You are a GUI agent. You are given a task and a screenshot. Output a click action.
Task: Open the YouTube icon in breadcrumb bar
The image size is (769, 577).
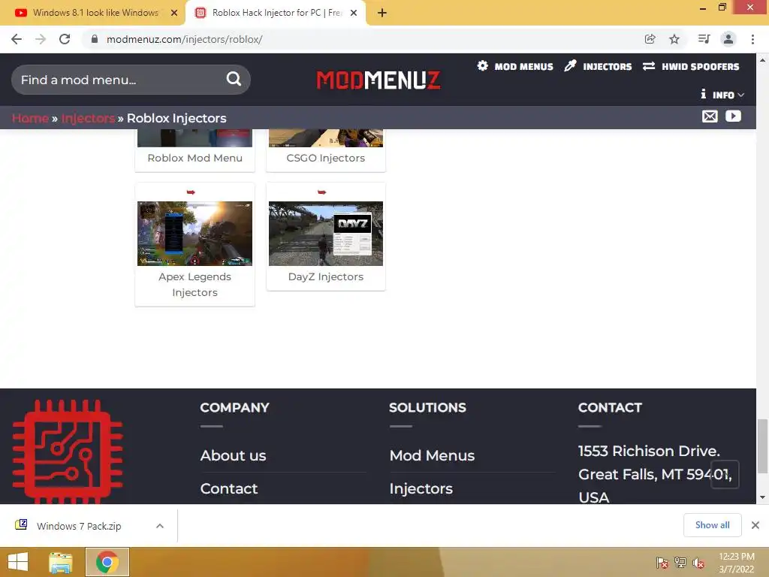[x=733, y=116]
